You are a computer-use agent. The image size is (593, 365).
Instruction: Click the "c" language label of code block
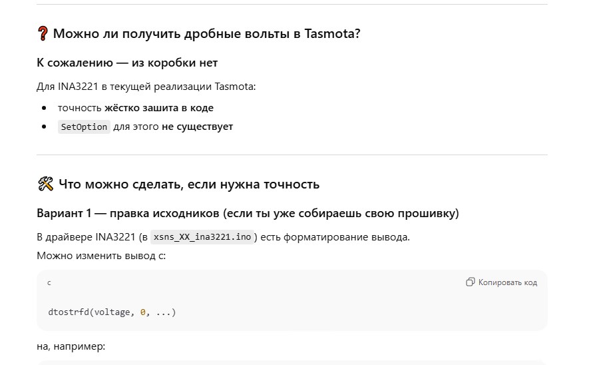click(x=49, y=282)
